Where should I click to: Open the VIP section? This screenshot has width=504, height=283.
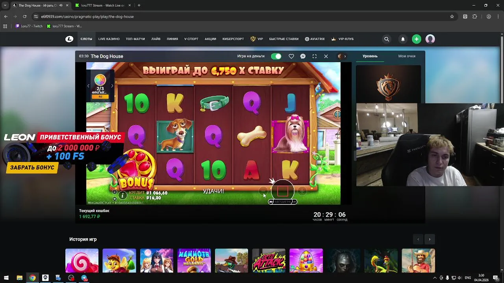tap(257, 39)
